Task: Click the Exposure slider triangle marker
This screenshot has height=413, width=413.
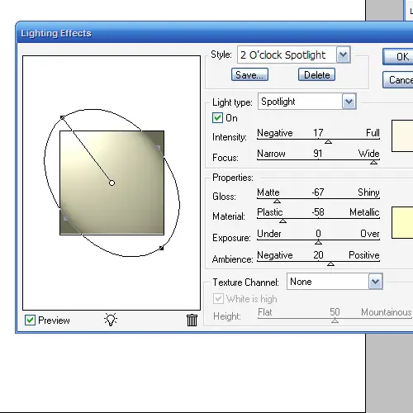Action: coord(318,242)
